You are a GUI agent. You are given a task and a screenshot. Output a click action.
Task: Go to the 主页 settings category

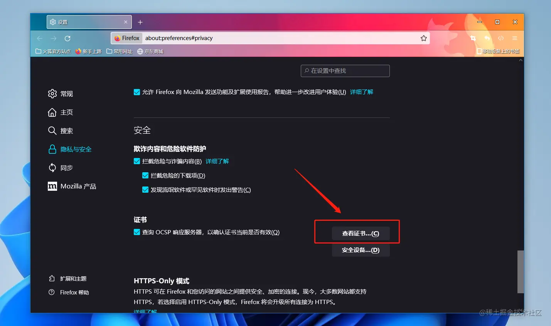click(x=61, y=112)
